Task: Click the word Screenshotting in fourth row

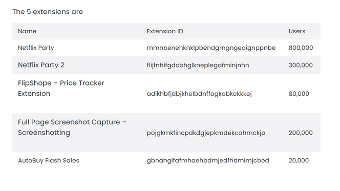Action: [44, 133]
